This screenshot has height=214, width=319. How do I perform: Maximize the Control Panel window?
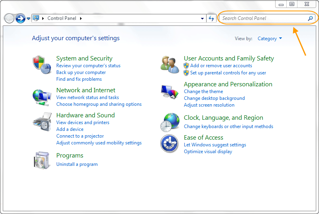[x=292, y=4]
